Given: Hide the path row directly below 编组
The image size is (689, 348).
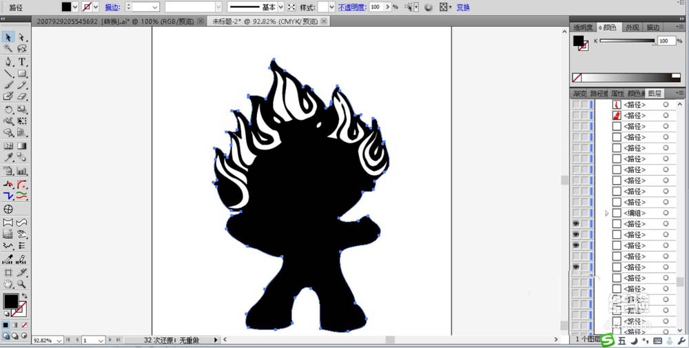Looking at the screenshot, I should pos(575,224).
